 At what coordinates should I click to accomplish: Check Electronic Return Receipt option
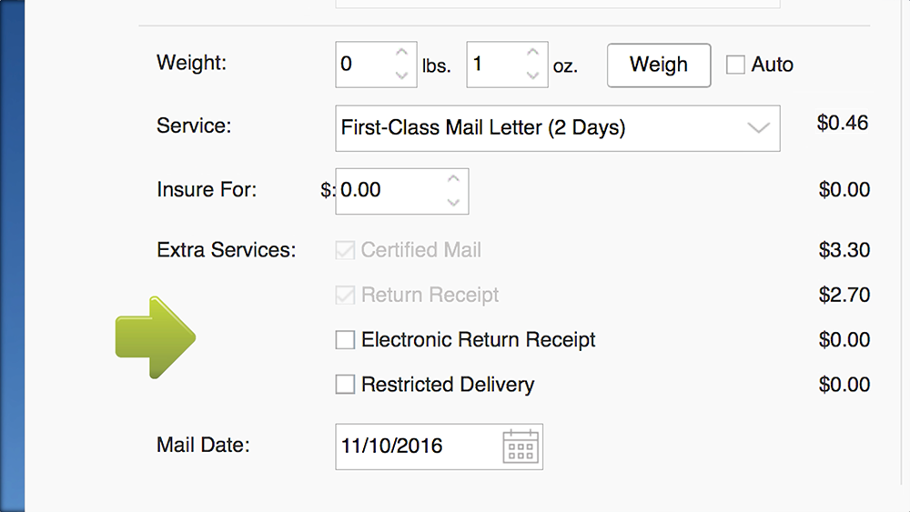345,340
